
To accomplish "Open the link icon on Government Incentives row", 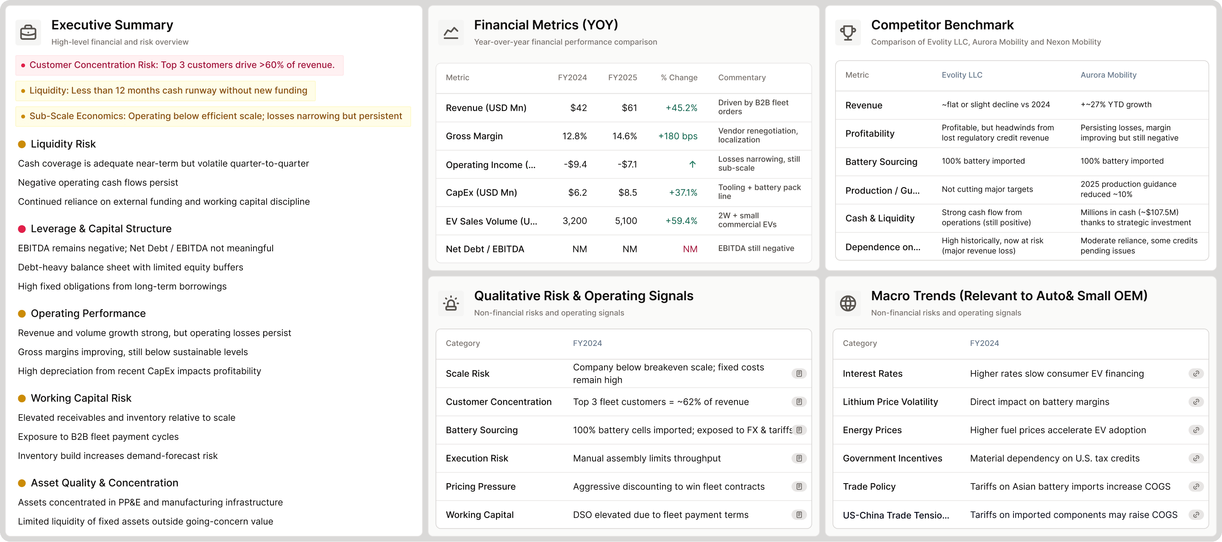I will coord(1196,459).
